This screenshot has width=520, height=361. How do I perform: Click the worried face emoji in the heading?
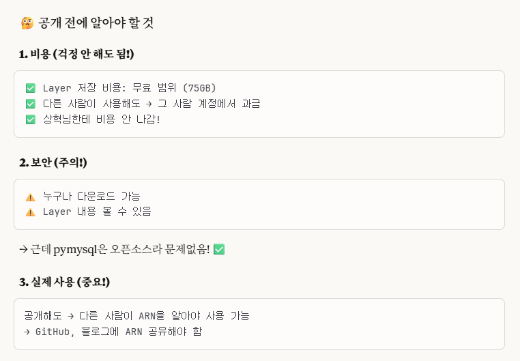[x=27, y=23]
